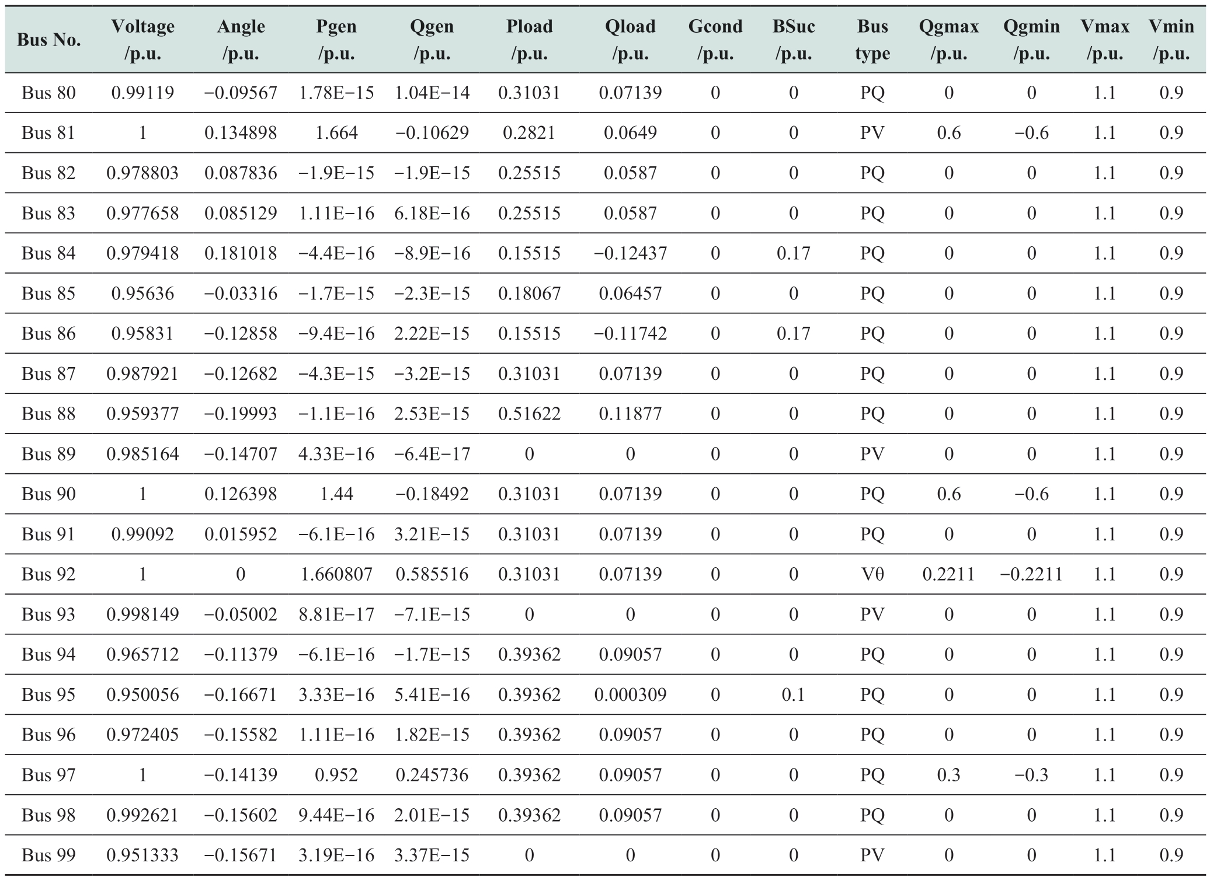Select the 'Bus 93' row label

click(48, 614)
